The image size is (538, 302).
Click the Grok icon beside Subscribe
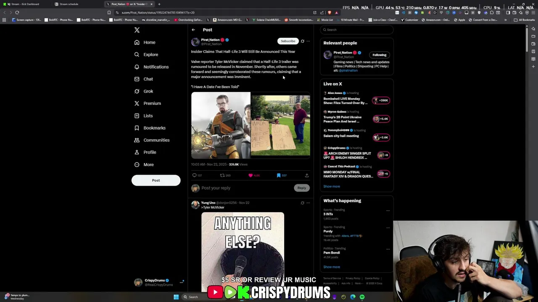pos(302,41)
